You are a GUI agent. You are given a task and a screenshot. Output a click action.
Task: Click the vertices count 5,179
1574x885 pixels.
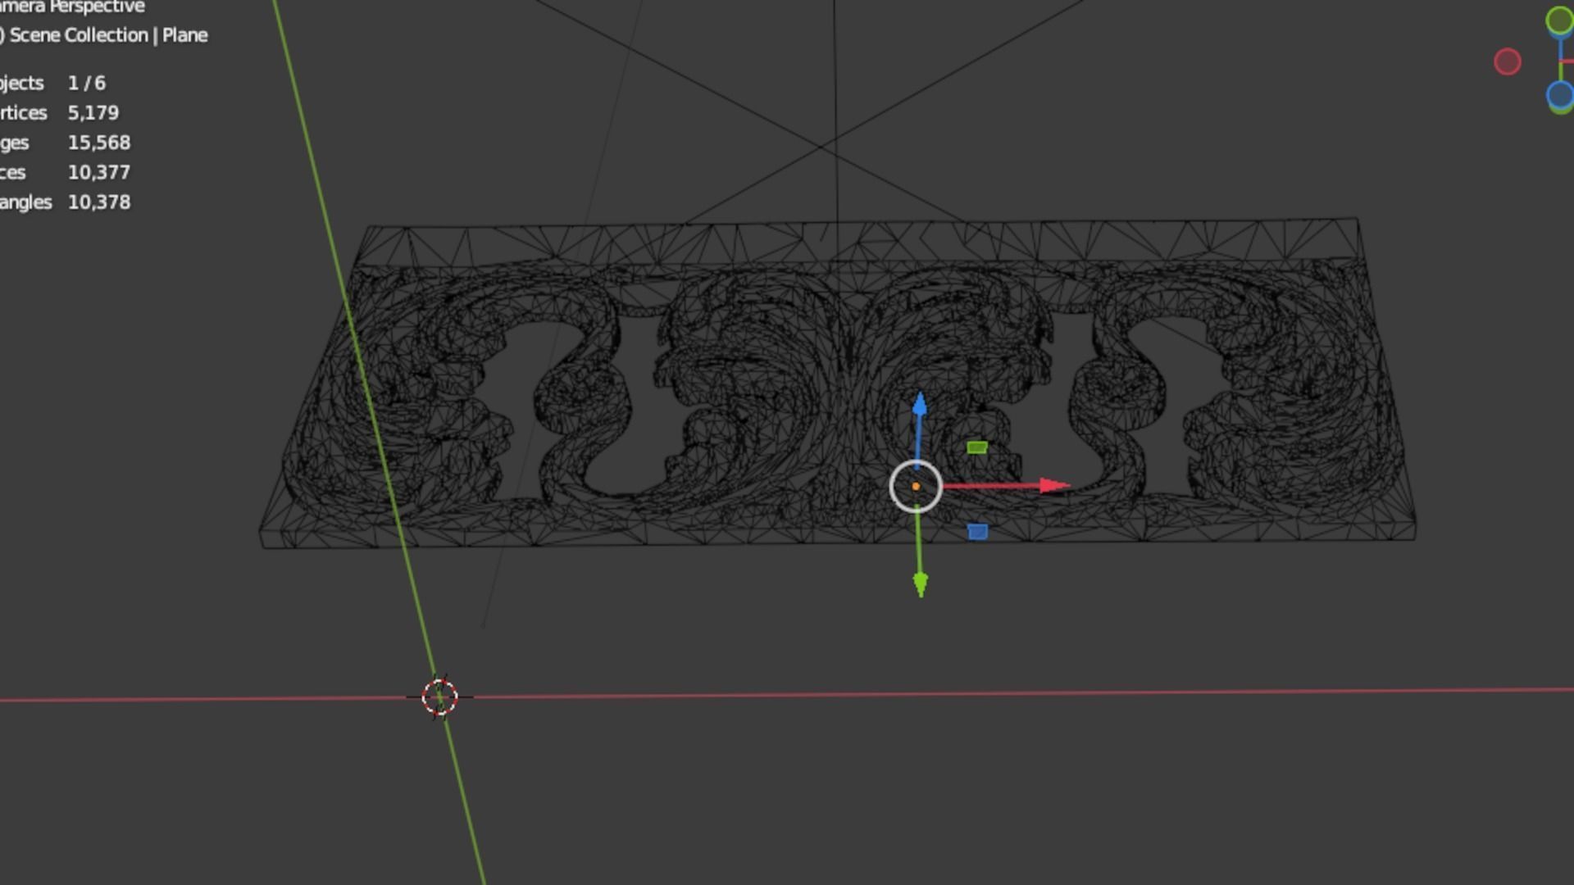pos(93,112)
